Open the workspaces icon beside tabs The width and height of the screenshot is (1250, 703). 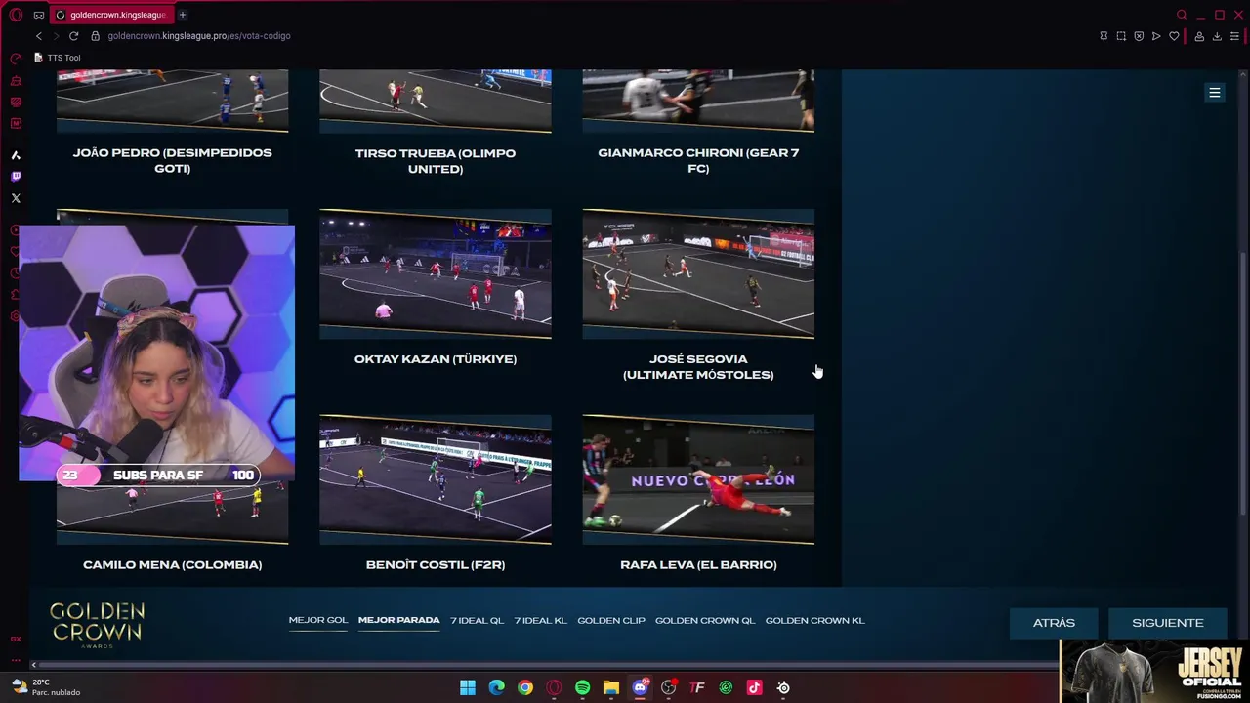pyautogui.click(x=39, y=15)
